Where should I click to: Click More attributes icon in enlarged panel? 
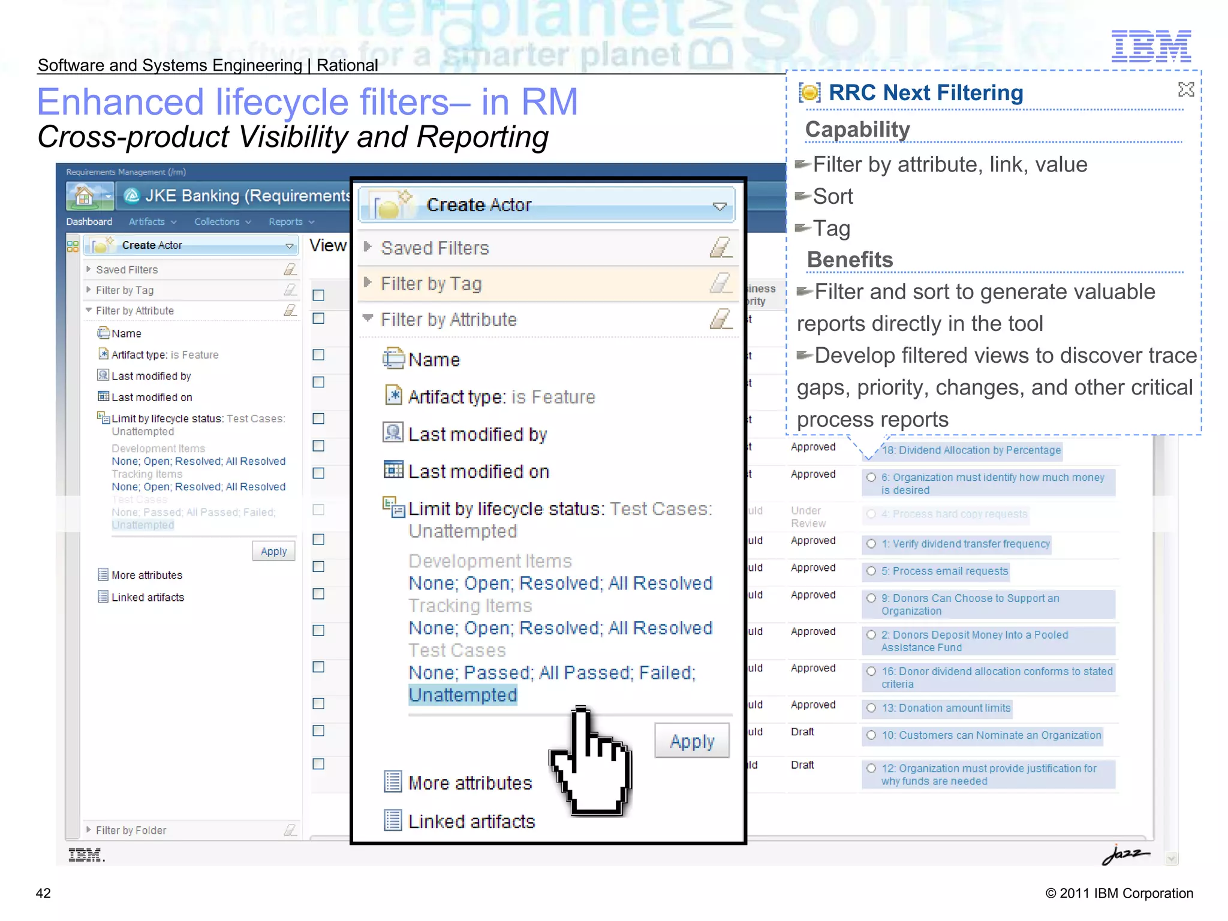tap(393, 781)
